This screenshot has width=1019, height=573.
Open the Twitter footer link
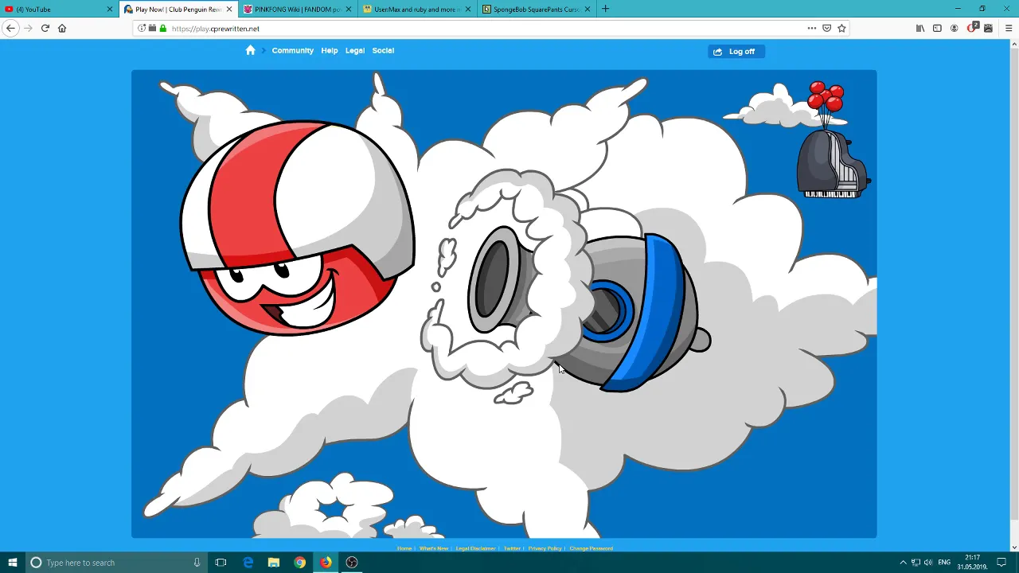(512, 548)
